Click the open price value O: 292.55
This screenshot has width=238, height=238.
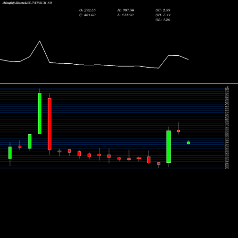coord(87,10)
